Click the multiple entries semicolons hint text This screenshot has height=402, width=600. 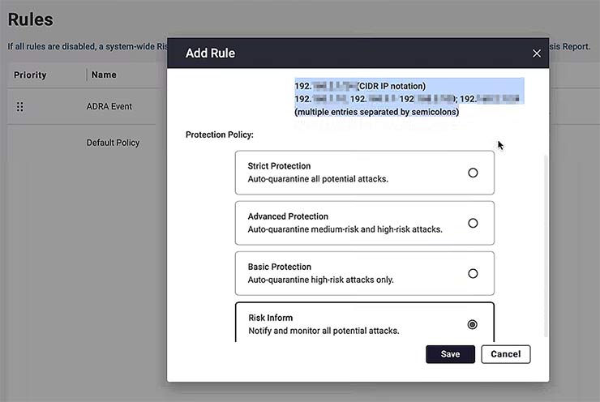(x=376, y=112)
